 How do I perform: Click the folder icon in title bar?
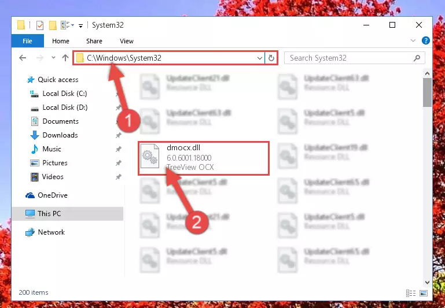pyautogui.click(x=21, y=25)
